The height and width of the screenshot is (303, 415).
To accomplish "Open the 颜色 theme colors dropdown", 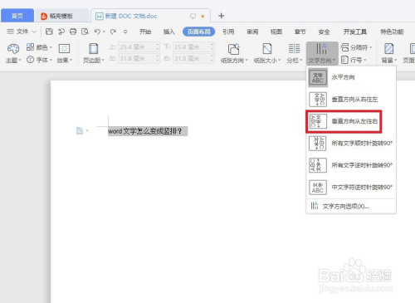I will tap(39, 47).
